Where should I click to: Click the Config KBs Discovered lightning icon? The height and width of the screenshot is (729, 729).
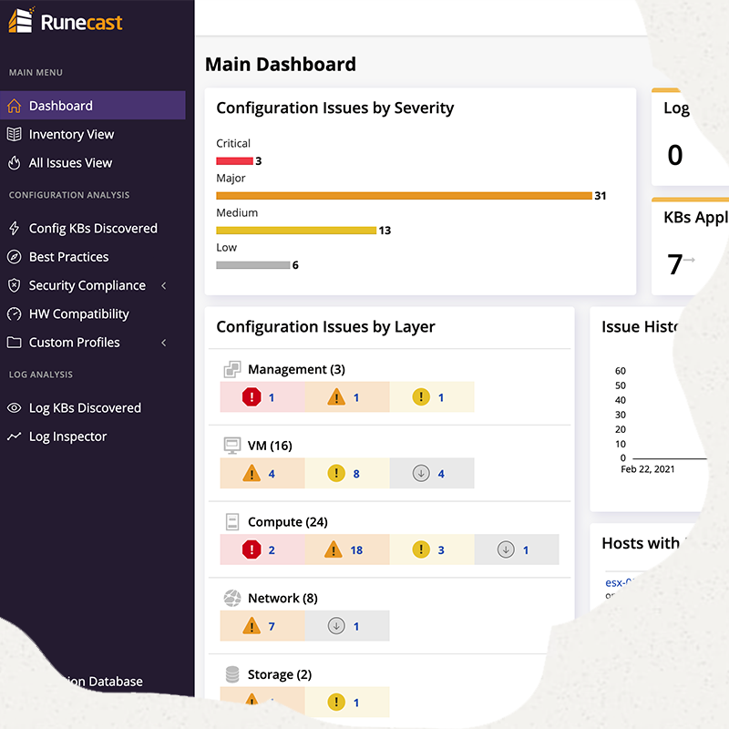pos(15,229)
